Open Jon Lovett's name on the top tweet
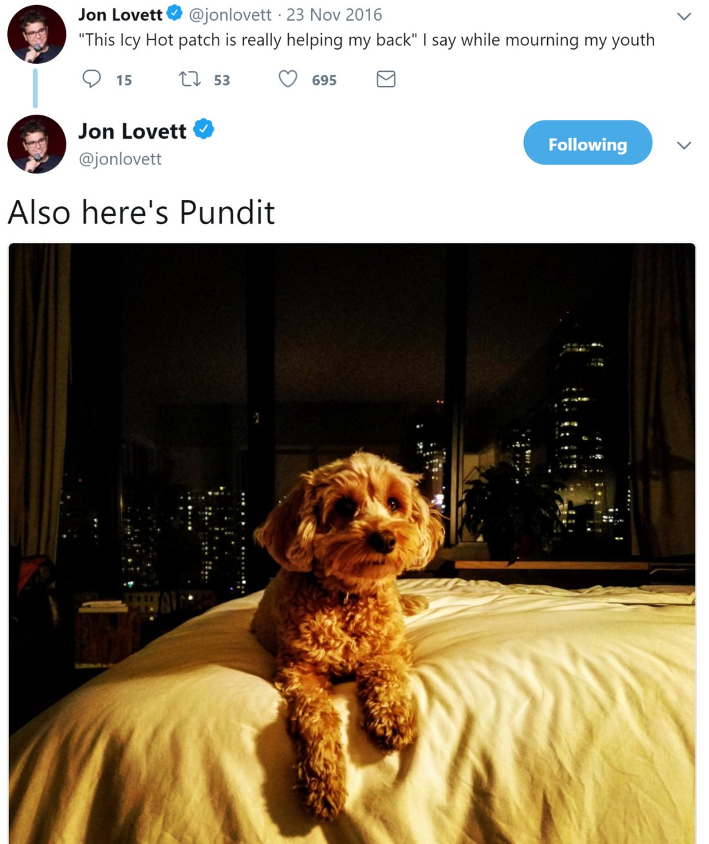709x844 pixels. [x=121, y=14]
